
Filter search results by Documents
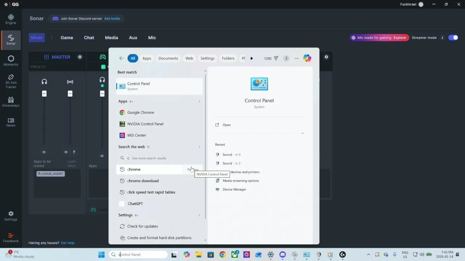168,58
